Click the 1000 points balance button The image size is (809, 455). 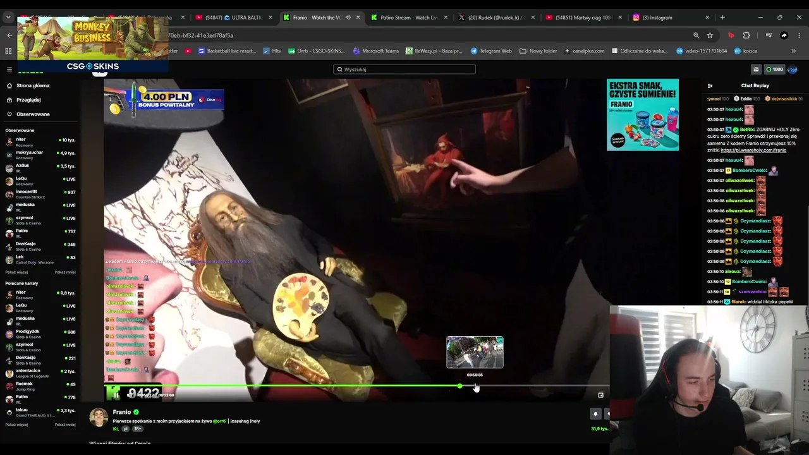[774, 70]
